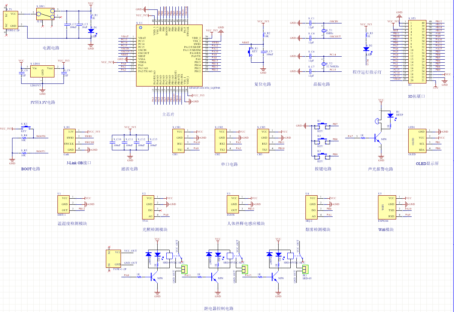Click the 'J-Link OB接口' section label
Viewport: 454px width, 312px height.
[x=79, y=163]
